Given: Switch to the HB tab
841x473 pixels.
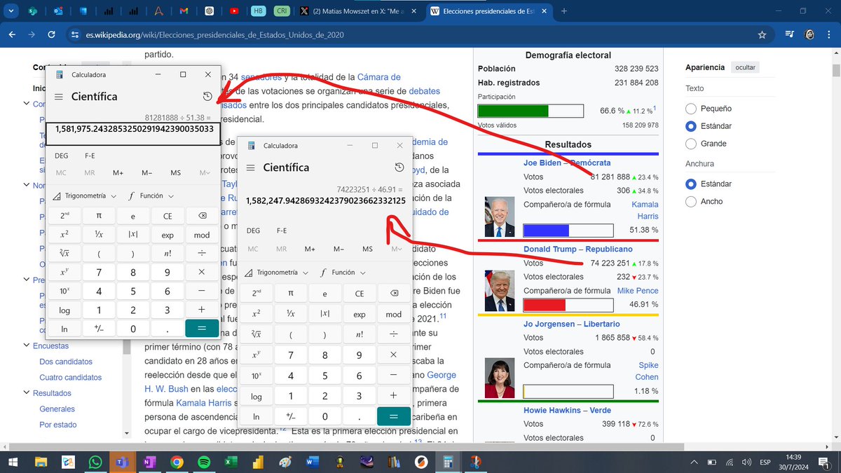Looking at the screenshot, I should pyautogui.click(x=259, y=11).
